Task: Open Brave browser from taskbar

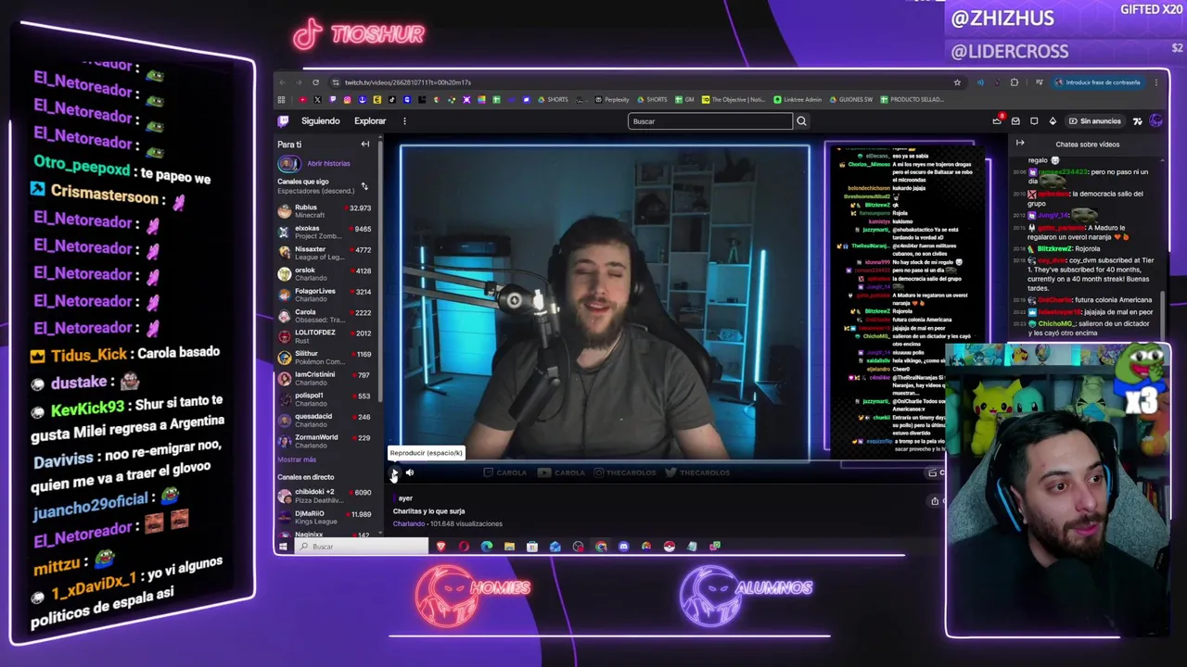Action: (x=440, y=547)
